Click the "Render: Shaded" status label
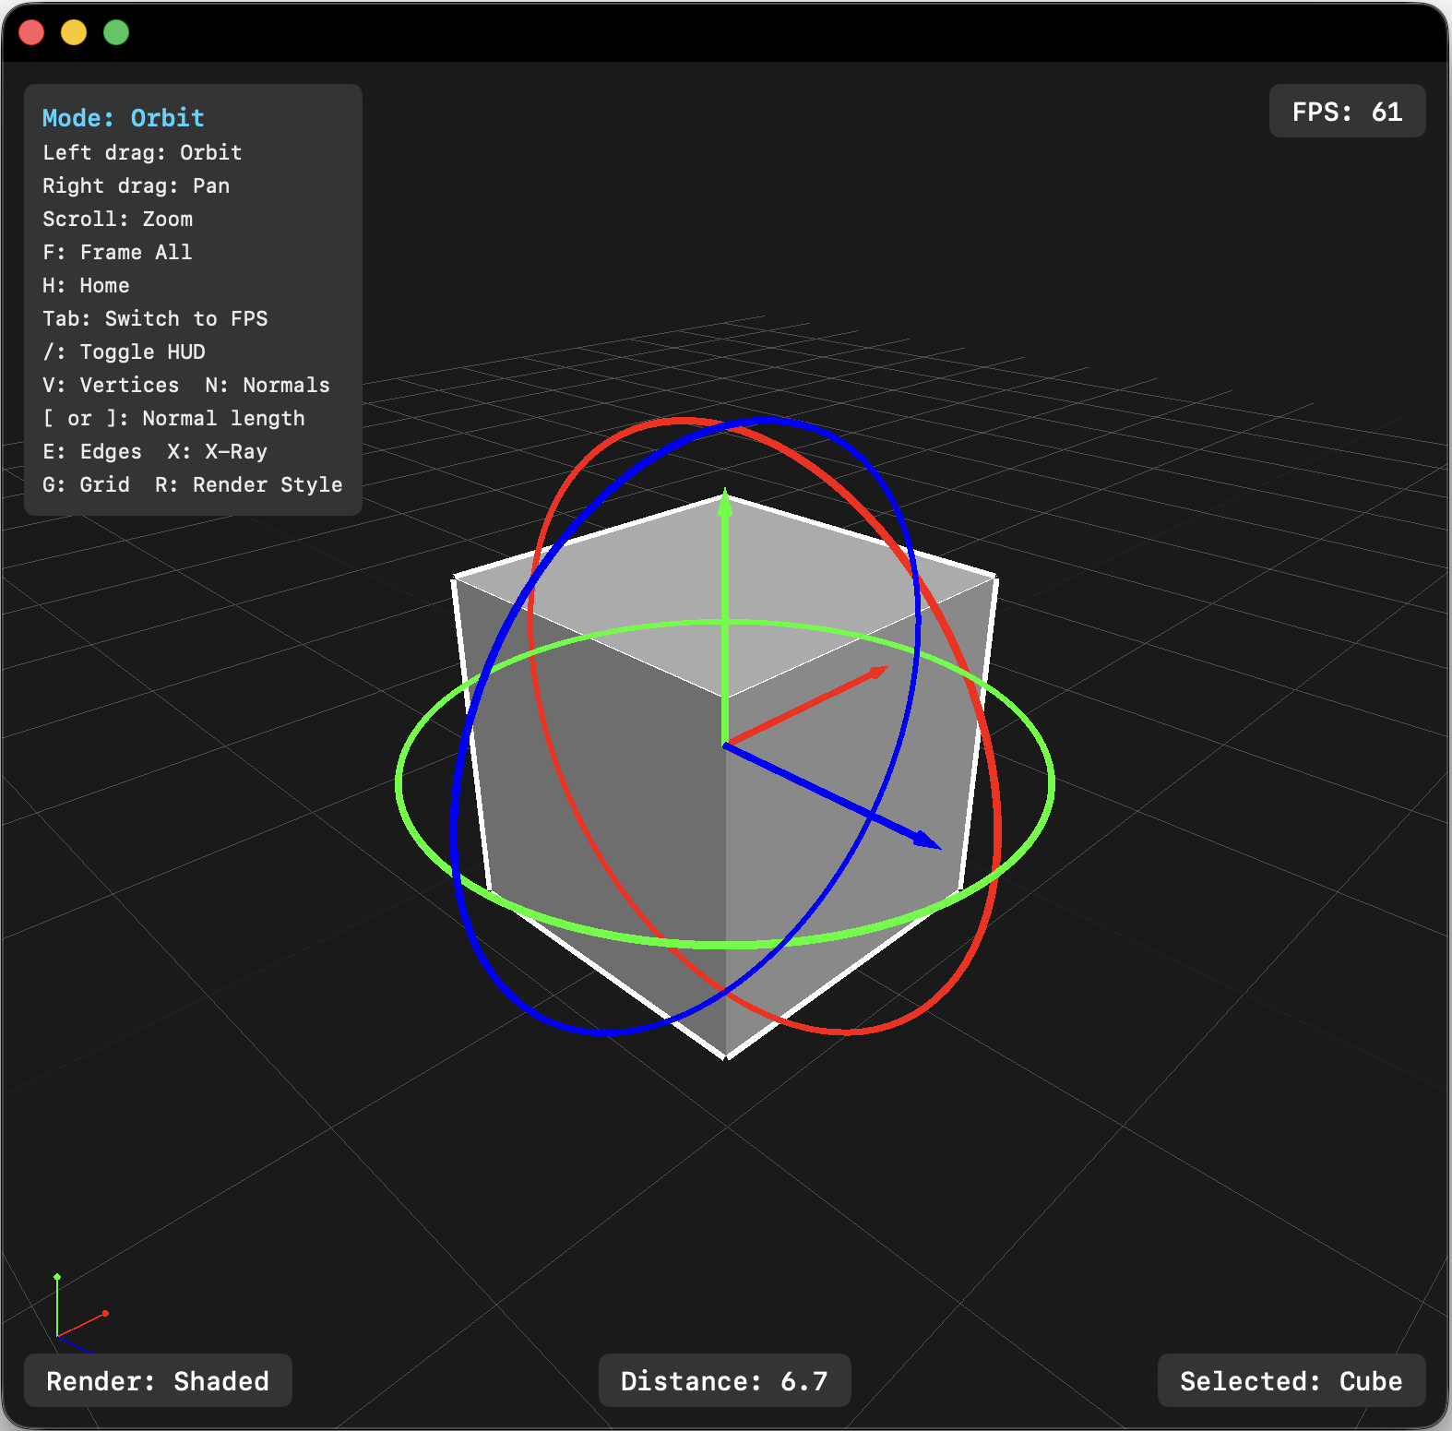This screenshot has height=1431, width=1452. pyautogui.click(x=158, y=1381)
